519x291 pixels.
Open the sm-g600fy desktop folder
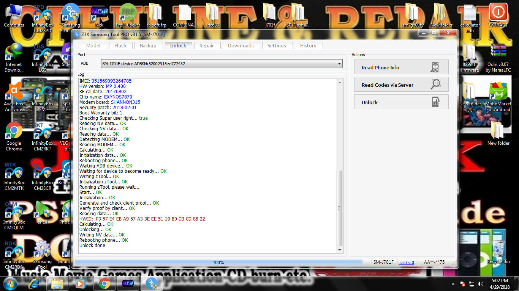[413, 15]
